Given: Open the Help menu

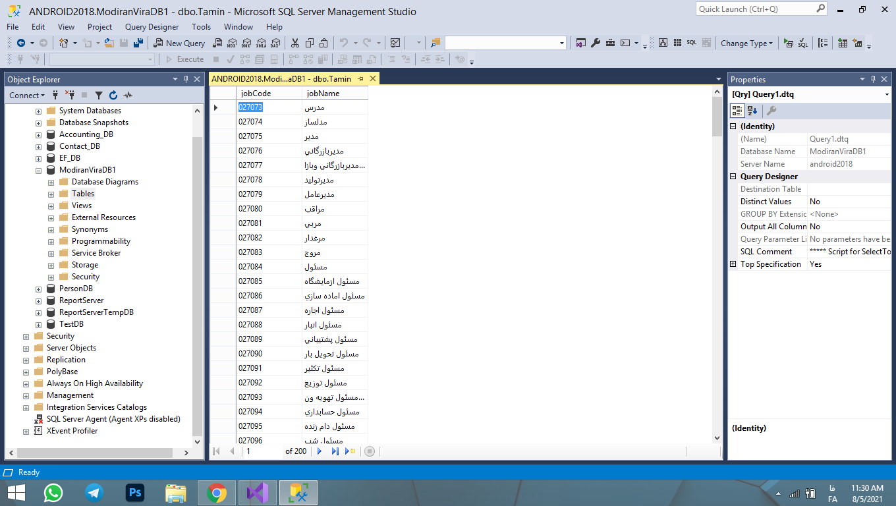Looking at the screenshot, I should coord(274,27).
